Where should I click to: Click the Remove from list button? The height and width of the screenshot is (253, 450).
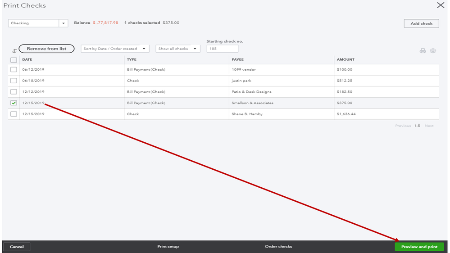(46, 49)
